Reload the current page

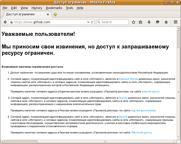point(92,22)
